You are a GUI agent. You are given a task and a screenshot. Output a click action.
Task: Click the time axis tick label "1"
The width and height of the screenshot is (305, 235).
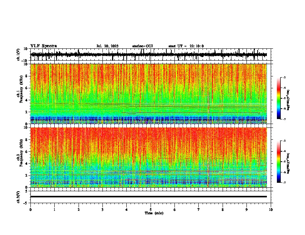coord(55,210)
